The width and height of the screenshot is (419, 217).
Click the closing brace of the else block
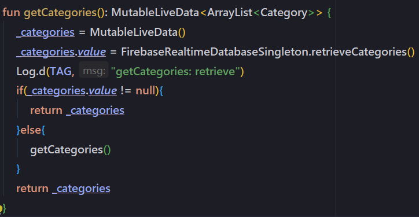(18, 169)
